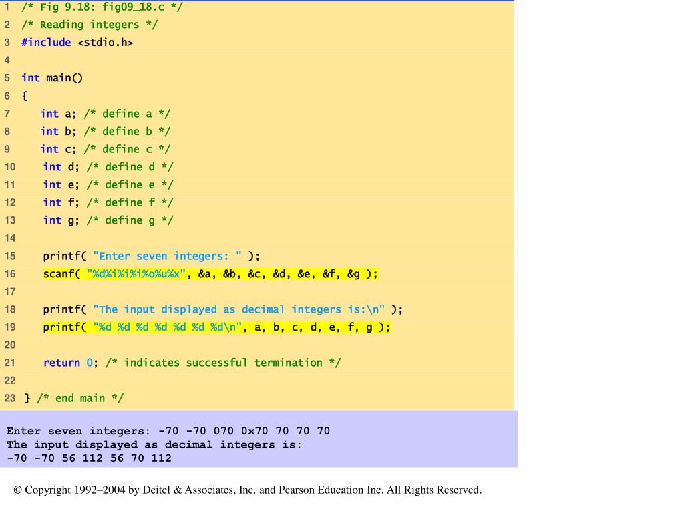Viewport: 684px width, 513px height.
Task: Click the "int f; /* define f */" line
Action: 108,203
